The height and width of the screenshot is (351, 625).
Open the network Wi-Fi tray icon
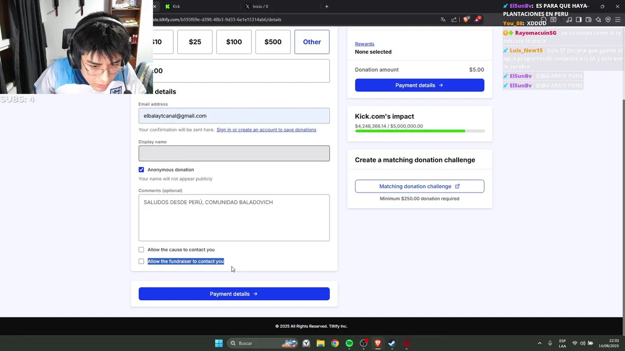click(575, 343)
